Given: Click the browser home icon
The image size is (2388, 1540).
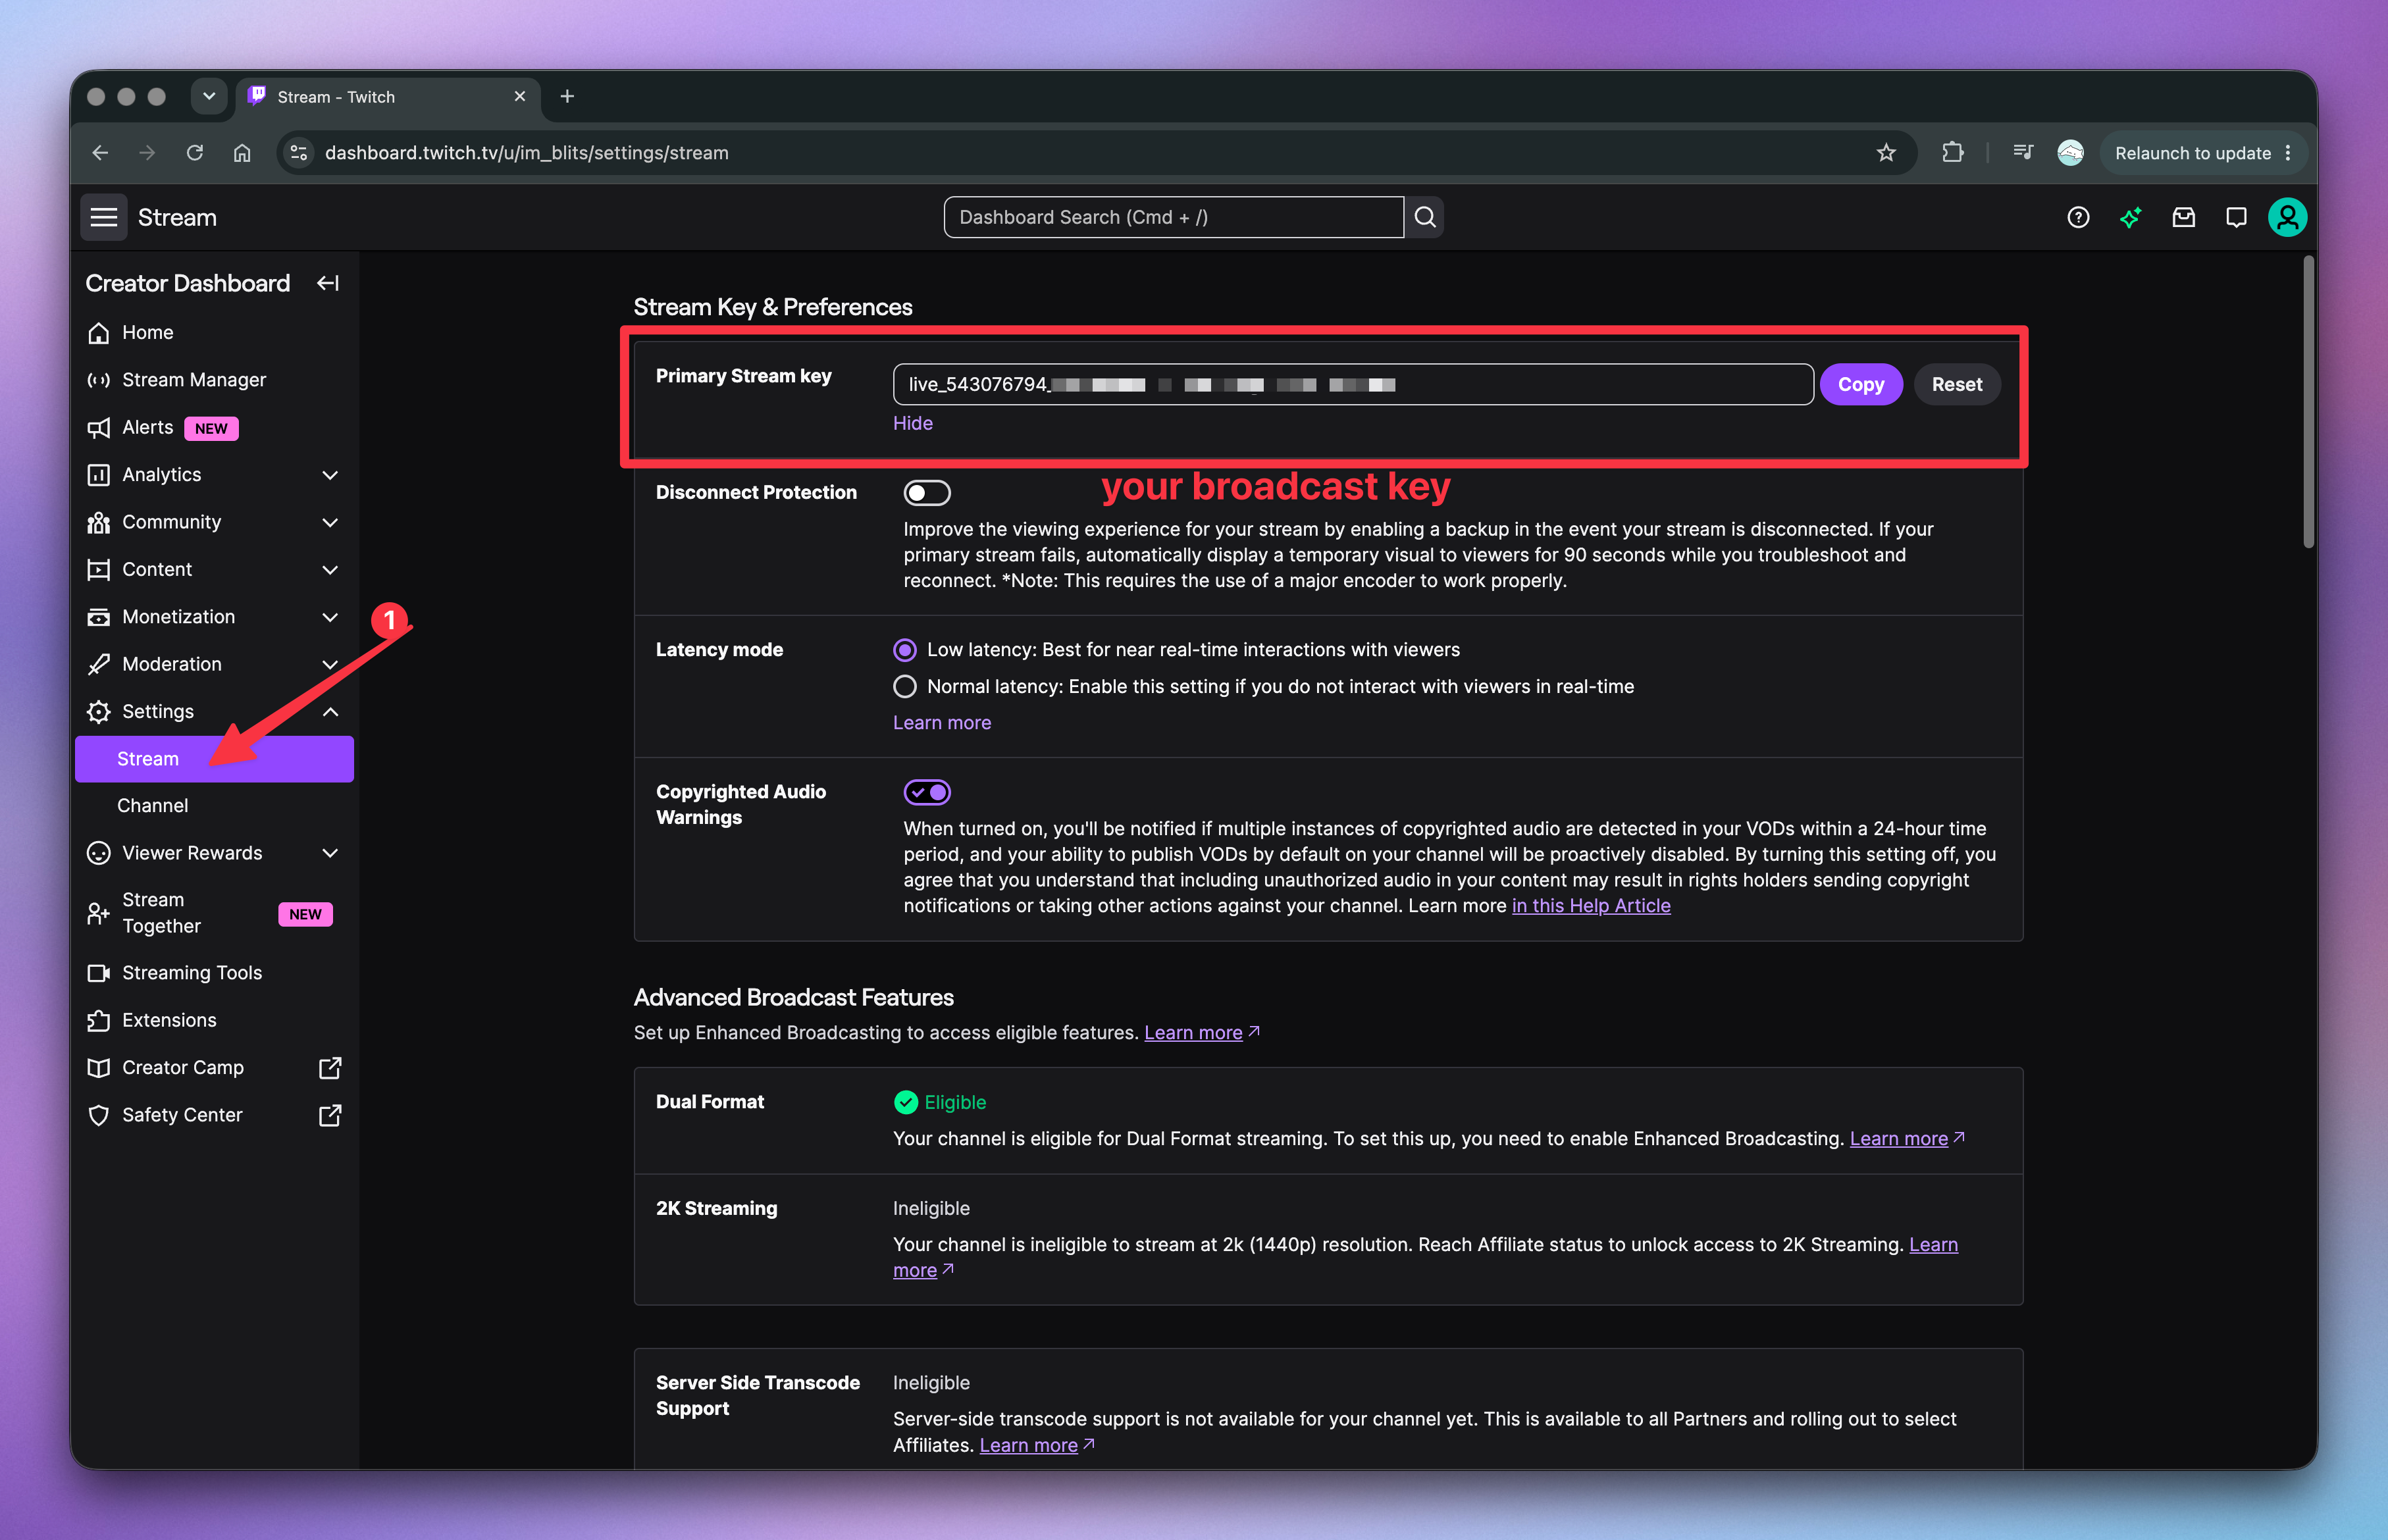Looking at the screenshot, I should 242,153.
